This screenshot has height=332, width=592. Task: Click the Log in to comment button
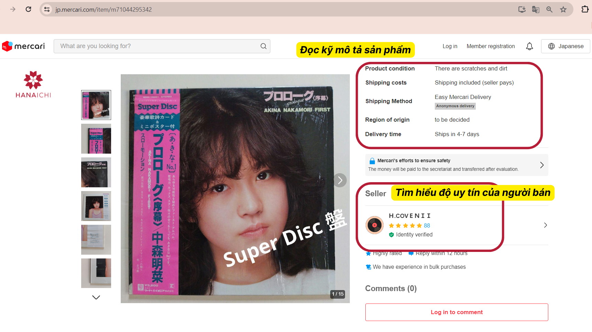[456, 312]
